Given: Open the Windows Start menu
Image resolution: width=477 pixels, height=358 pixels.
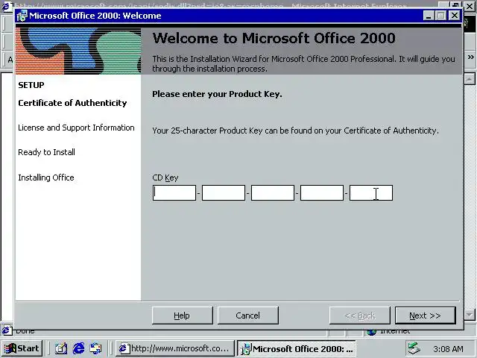Looking at the screenshot, I should (x=22, y=348).
